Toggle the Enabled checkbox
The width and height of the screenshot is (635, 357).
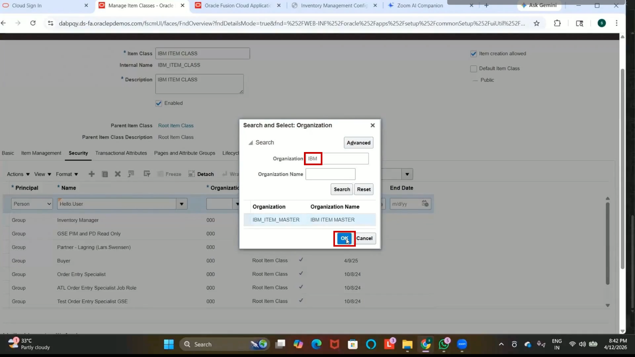click(x=159, y=103)
